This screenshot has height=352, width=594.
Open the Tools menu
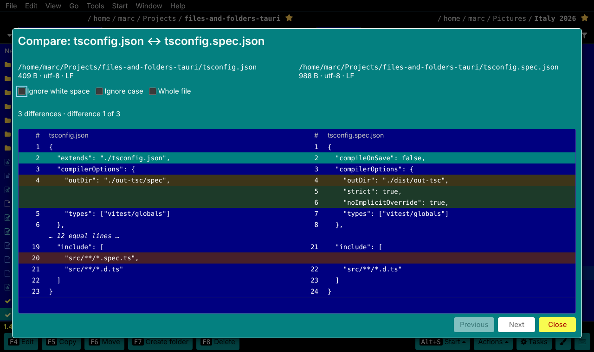coord(95,6)
